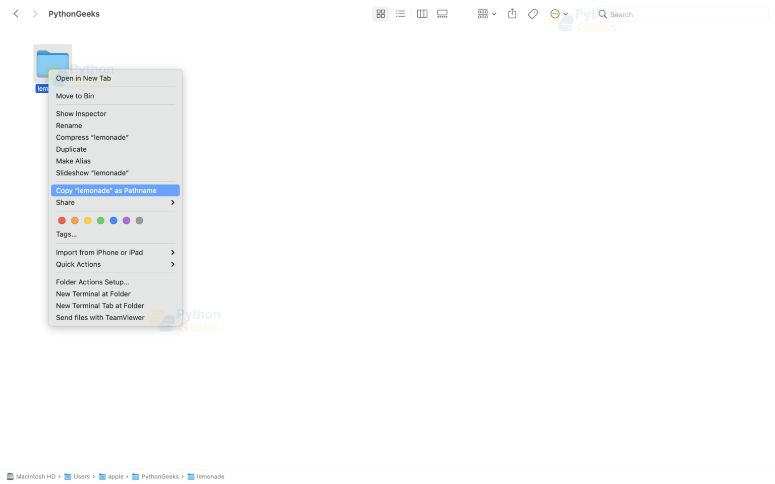Go back with the left arrow
Screen dimensions: 775x484
coord(16,14)
